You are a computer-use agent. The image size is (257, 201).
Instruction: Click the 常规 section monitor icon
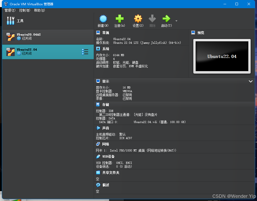(x=98, y=33)
